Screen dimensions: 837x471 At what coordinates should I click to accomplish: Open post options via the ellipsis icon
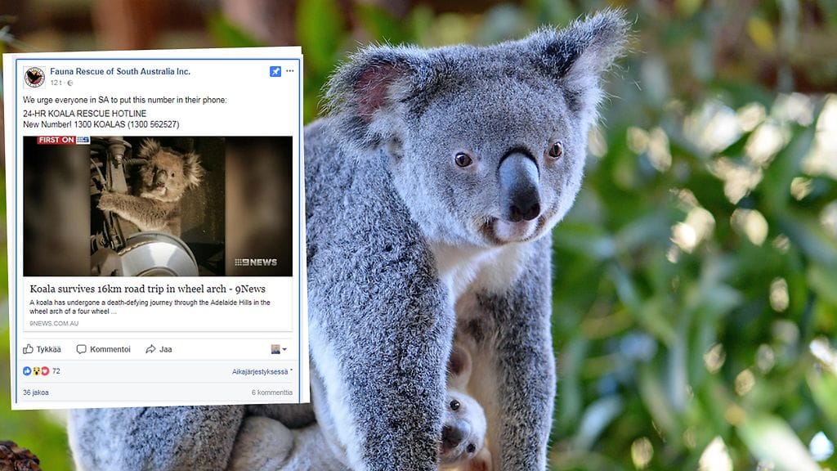coord(289,71)
